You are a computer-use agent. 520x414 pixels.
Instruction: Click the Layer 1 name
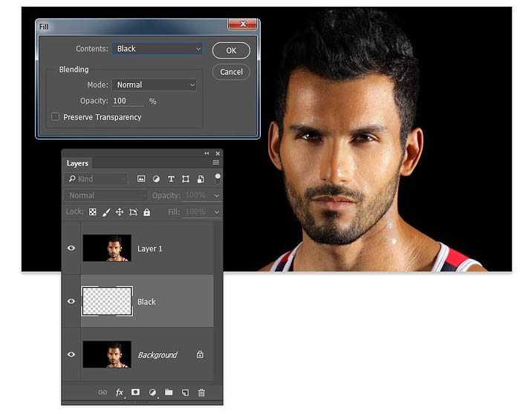150,249
